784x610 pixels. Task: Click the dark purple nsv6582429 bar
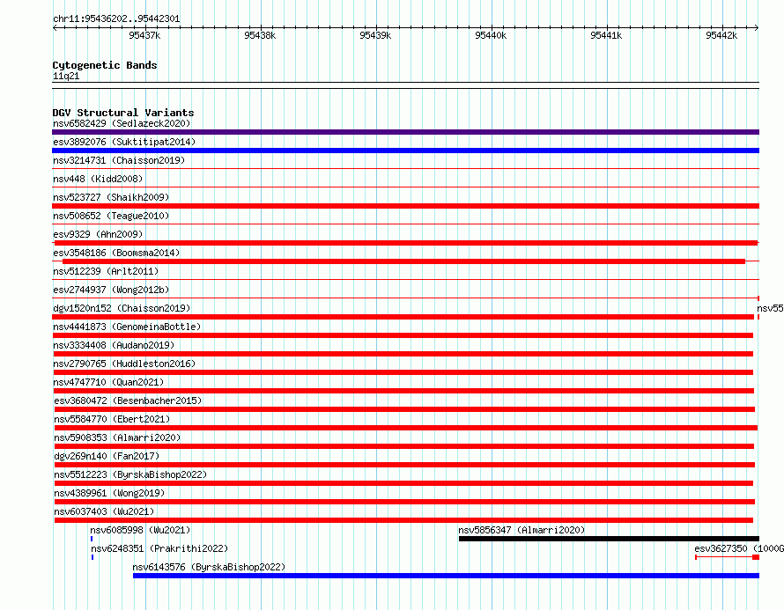[x=405, y=132]
